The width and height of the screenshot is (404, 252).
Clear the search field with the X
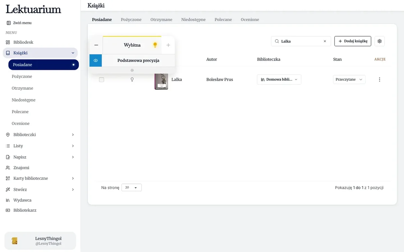[325, 41]
